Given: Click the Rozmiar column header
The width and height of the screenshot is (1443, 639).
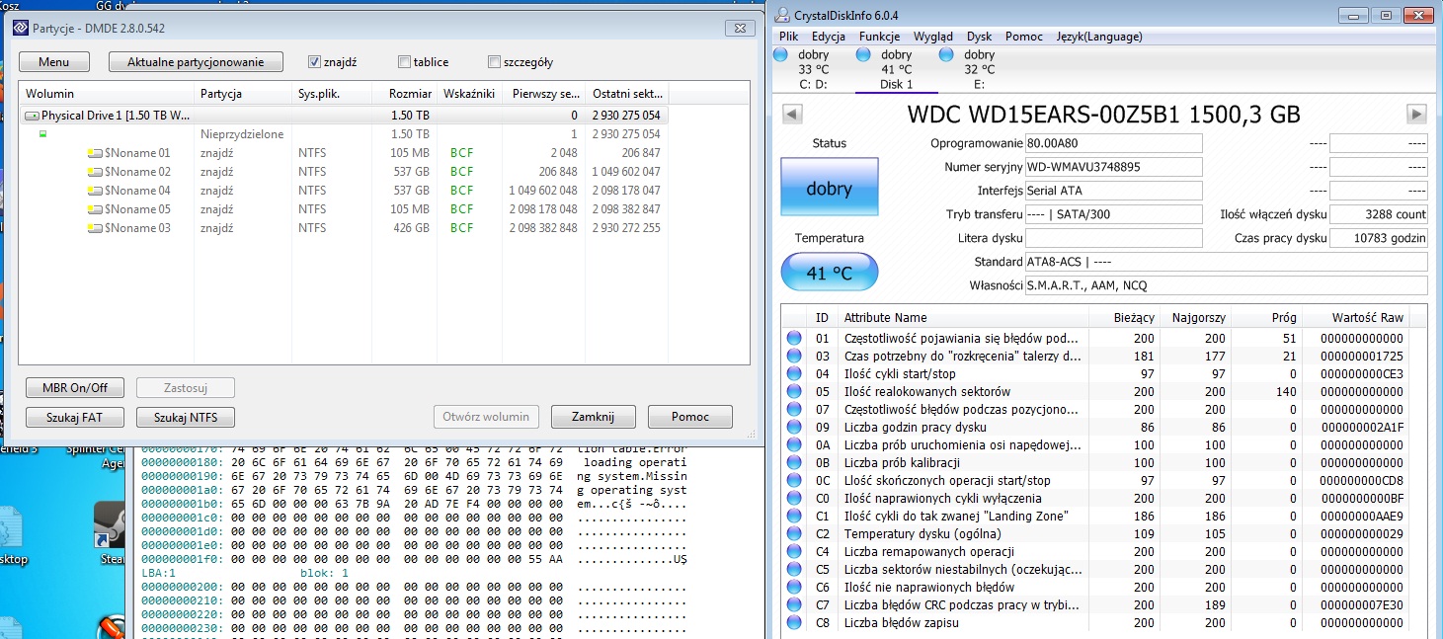Looking at the screenshot, I should click(x=404, y=94).
